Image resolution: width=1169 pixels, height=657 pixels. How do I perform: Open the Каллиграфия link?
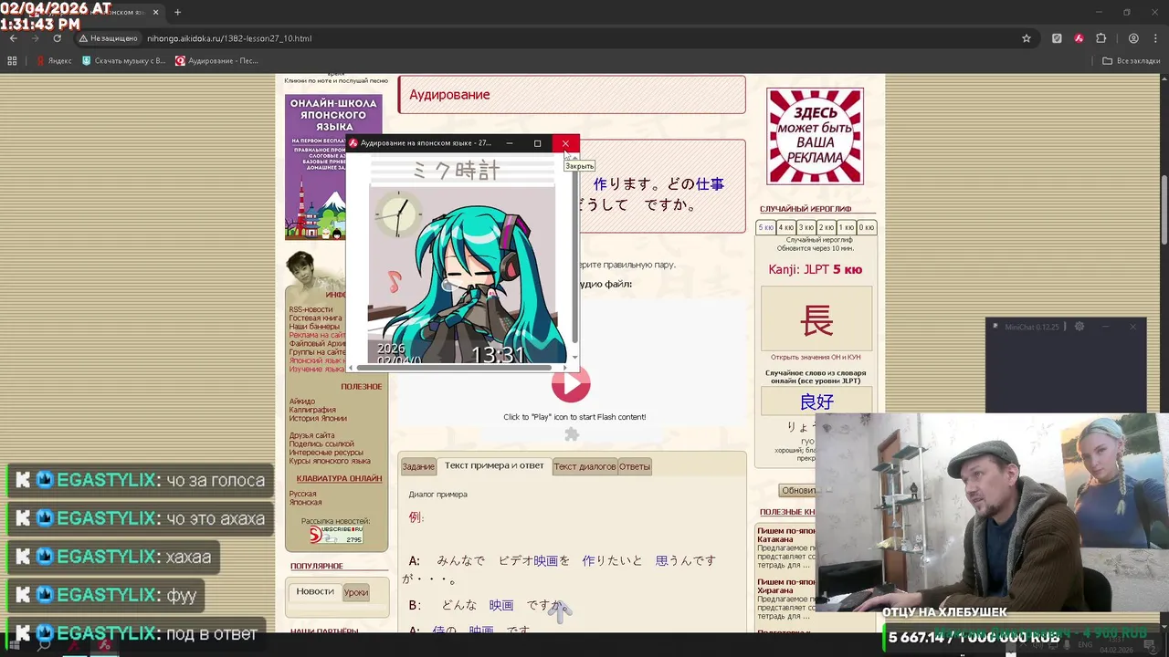pos(312,410)
